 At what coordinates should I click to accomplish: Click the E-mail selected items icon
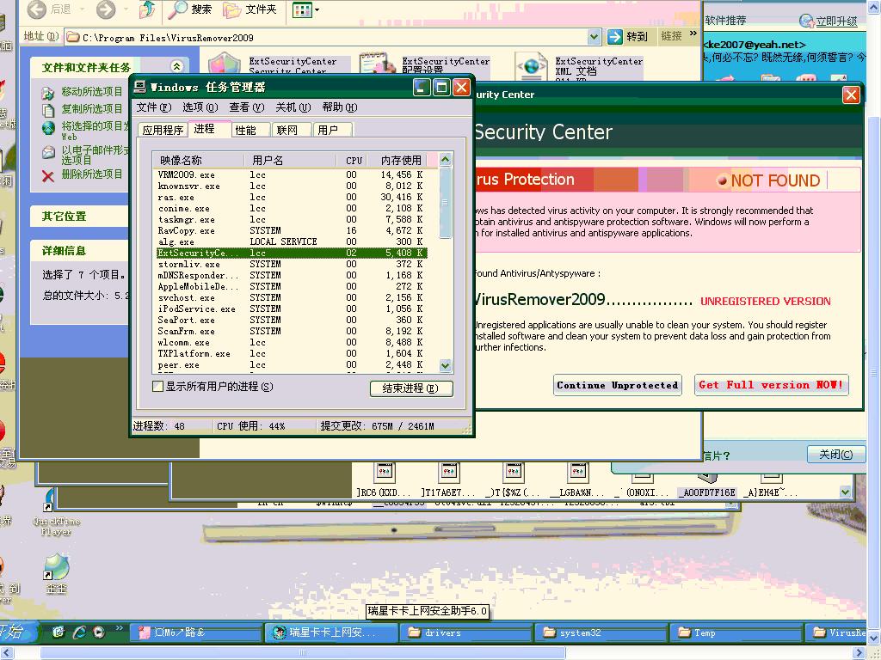tap(48, 152)
